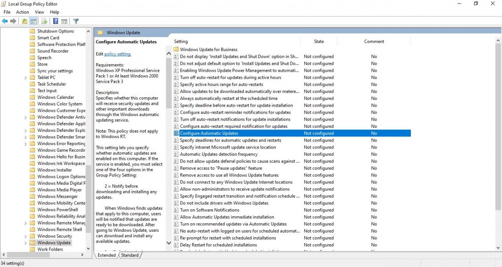Click the Task Scheduler folder icon
Viewport: 502px width, 267px height.
click(x=33, y=84)
